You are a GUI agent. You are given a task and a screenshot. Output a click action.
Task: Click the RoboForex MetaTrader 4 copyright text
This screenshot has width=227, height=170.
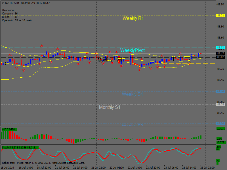(x=43, y=163)
